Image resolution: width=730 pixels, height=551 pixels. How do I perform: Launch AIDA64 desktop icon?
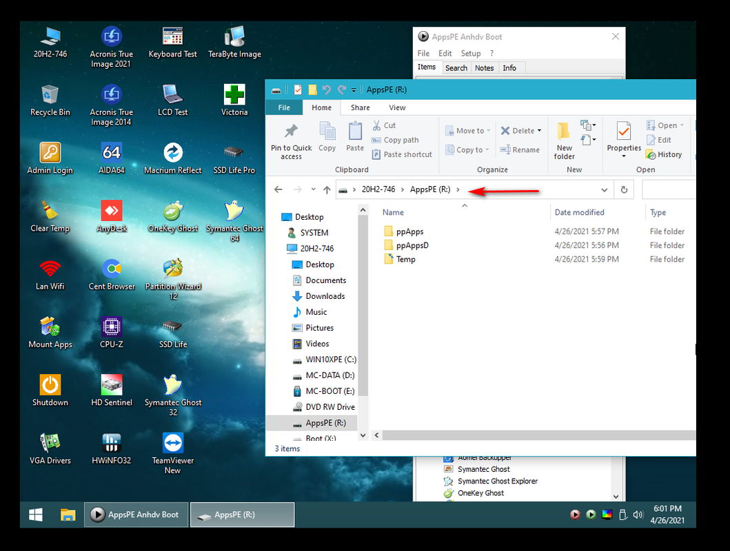point(111,158)
